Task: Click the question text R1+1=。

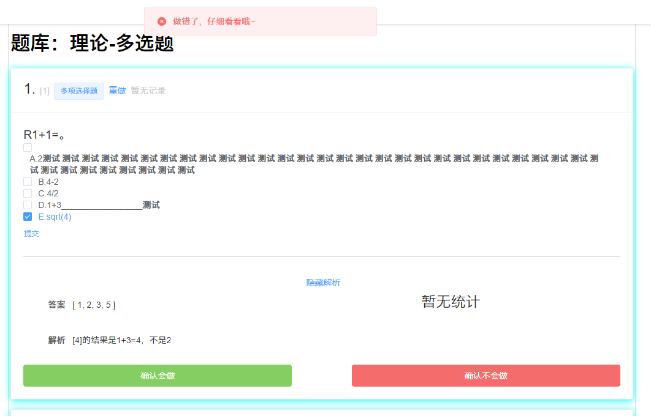Action: pyautogui.click(x=44, y=135)
